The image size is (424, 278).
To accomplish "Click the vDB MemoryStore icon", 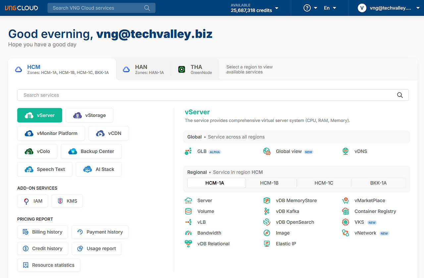I will tap(267, 200).
